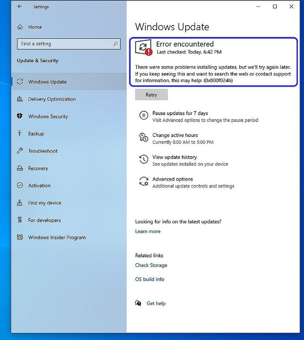Follow the Learn more link

click(x=148, y=231)
